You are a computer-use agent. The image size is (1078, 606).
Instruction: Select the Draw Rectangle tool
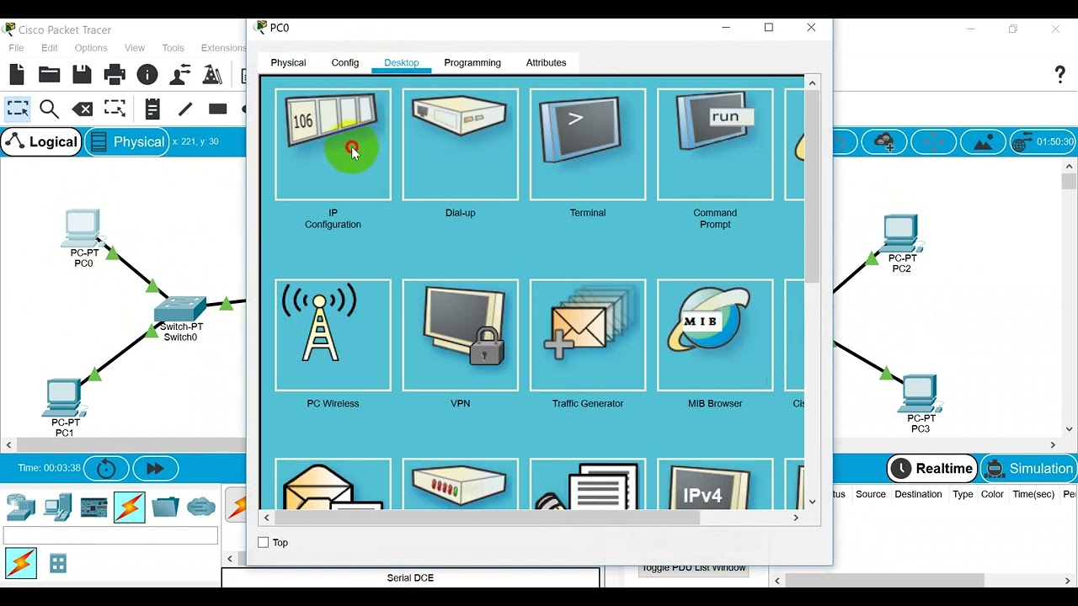pyautogui.click(x=218, y=109)
